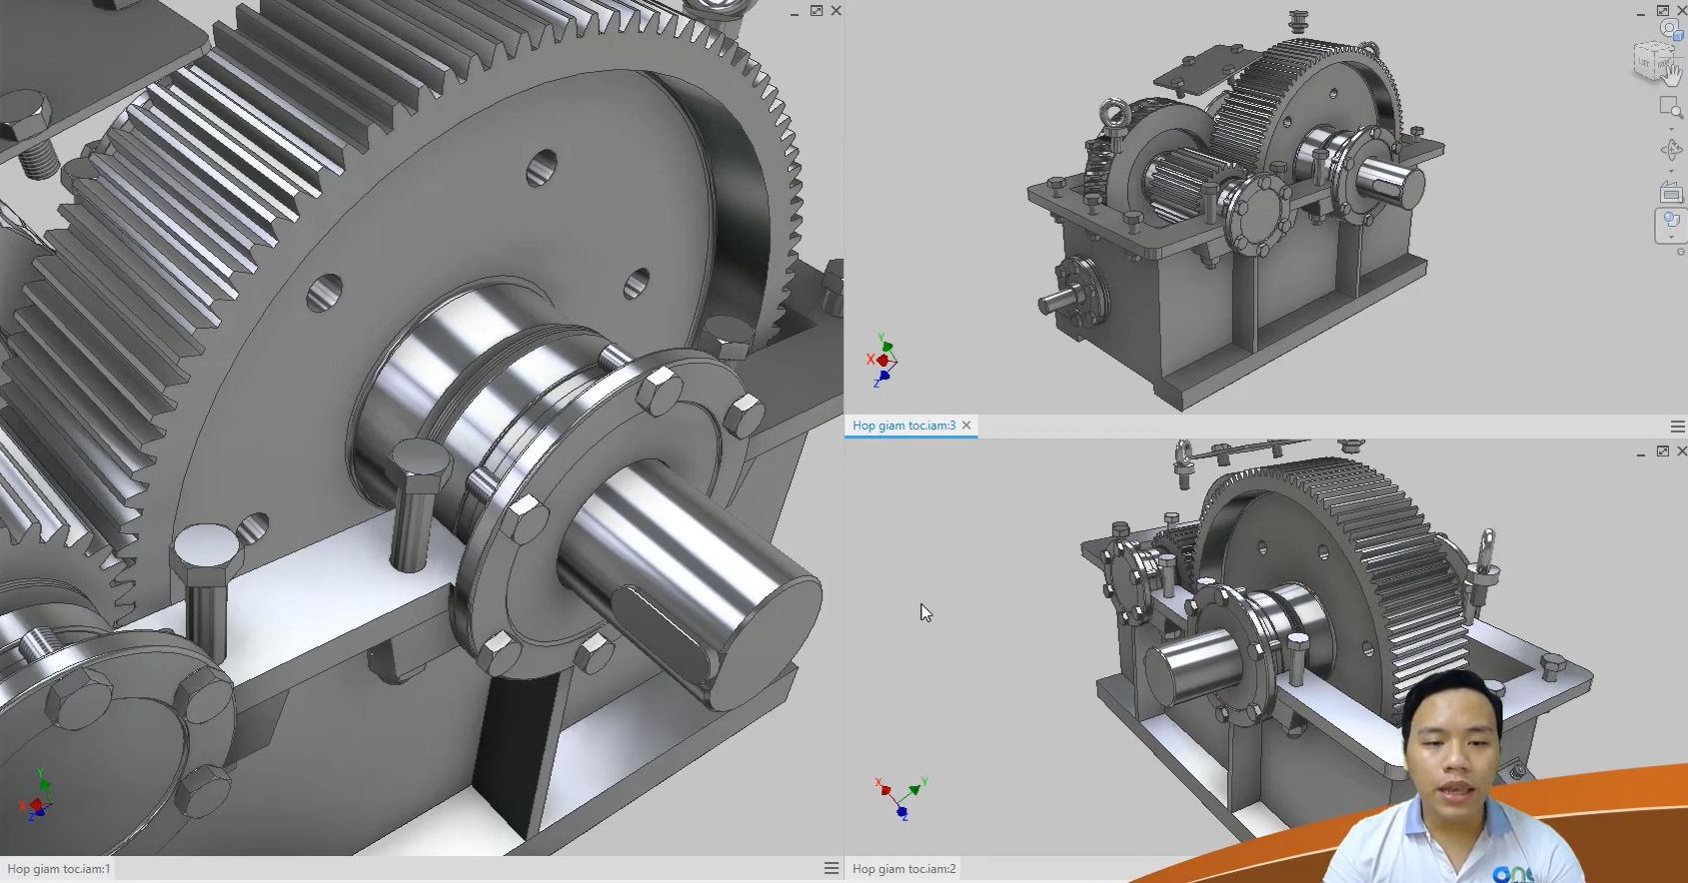Select the Zoom Window tool
This screenshot has height=883, width=1688.
point(1671,107)
